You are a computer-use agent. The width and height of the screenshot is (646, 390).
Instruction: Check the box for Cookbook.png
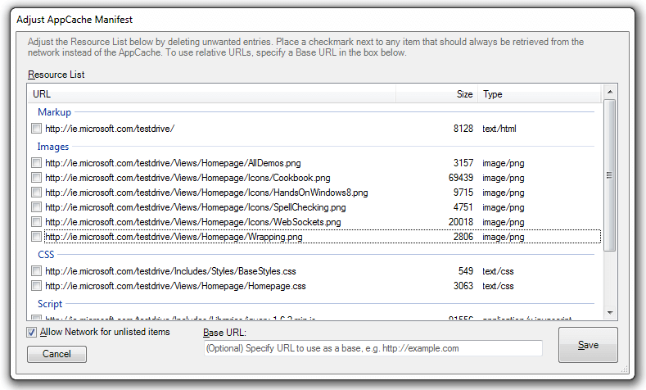point(36,177)
